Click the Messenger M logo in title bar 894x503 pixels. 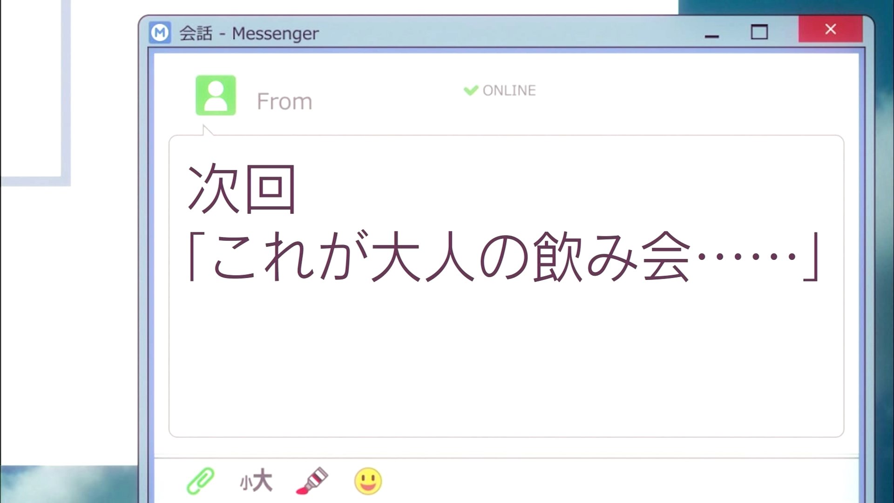[x=160, y=33]
